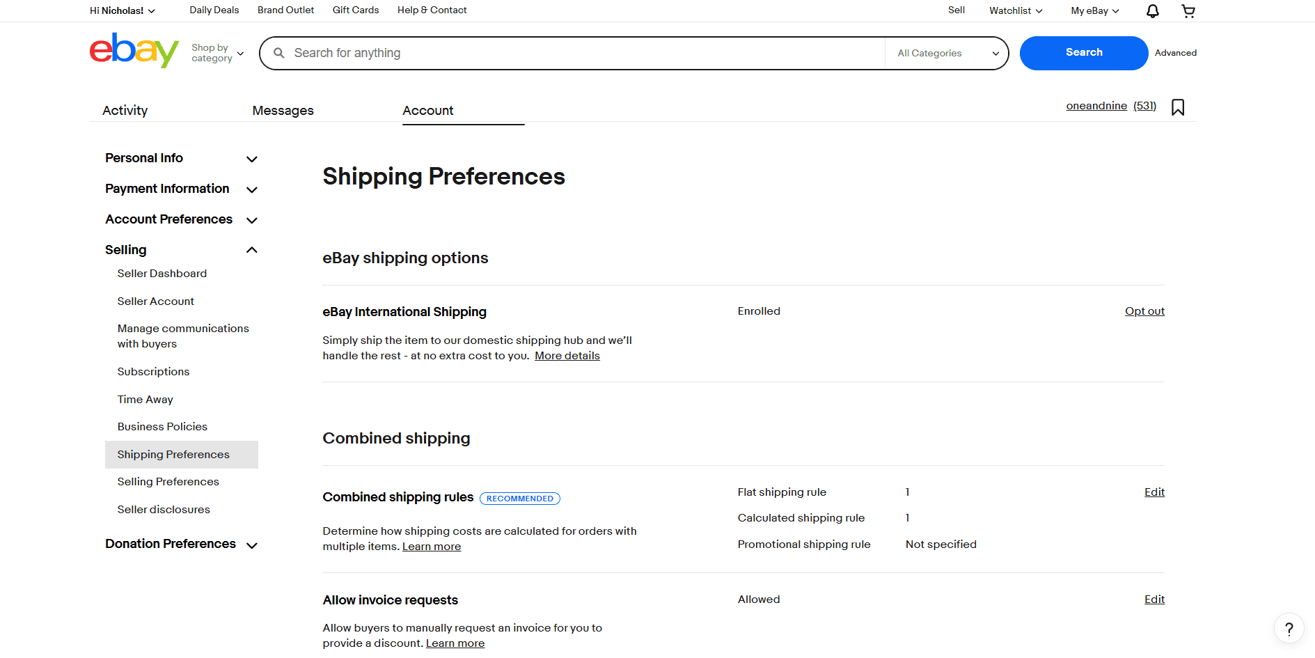Switch to the Messages tab

pos(283,110)
